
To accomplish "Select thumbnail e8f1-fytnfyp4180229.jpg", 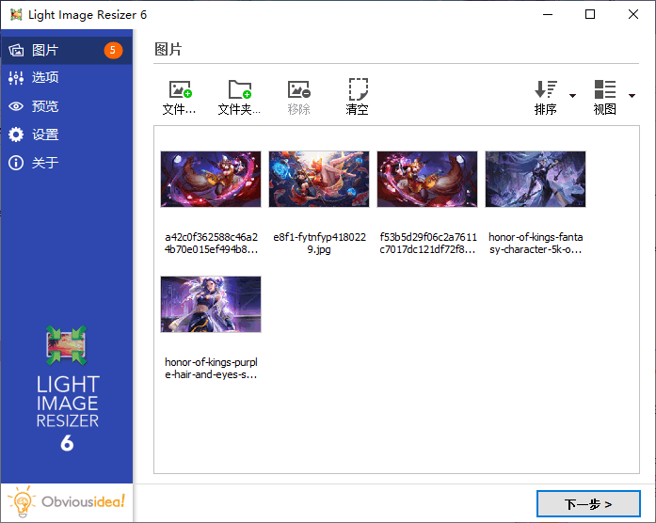I will pyautogui.click(x=319, y=180).
